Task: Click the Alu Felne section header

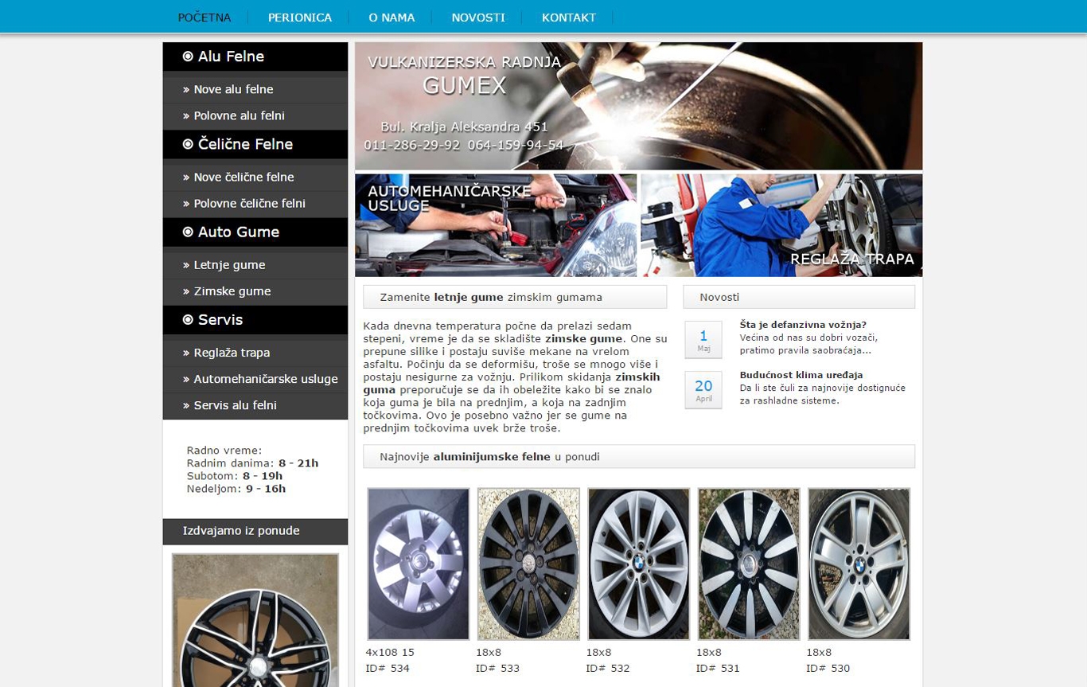Action: (255, 57)
